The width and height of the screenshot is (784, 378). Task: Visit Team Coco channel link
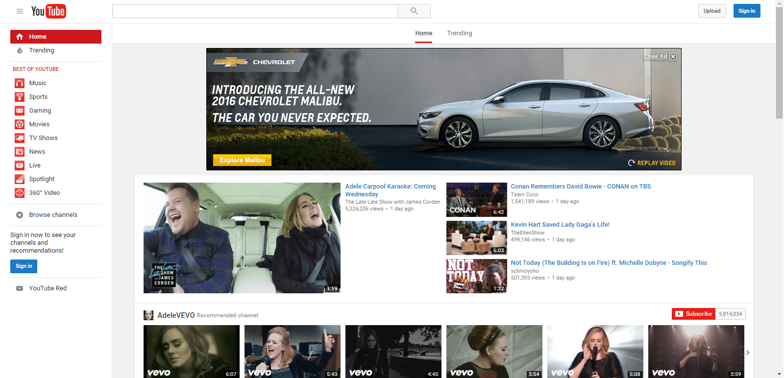(x=524, y=194)
